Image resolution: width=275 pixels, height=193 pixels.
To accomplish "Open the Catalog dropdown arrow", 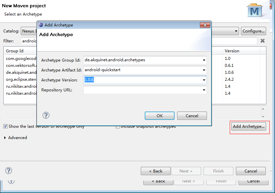I will [x=236, y=31].
